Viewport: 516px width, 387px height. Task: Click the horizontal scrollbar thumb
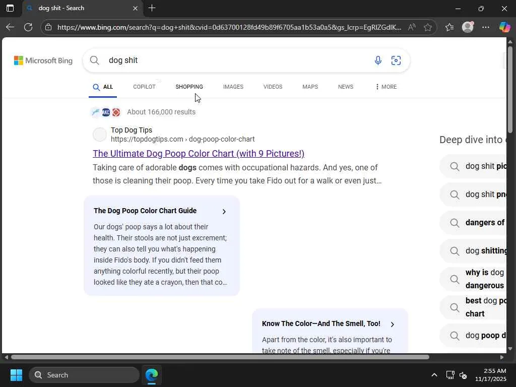pos(220,357)
